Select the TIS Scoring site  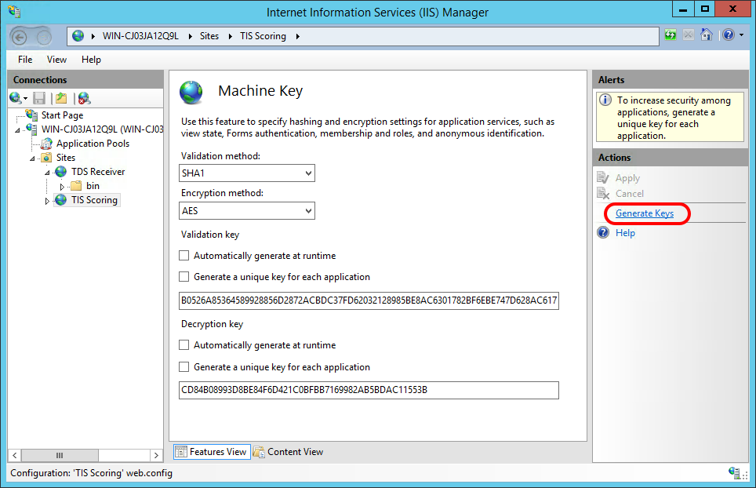[x=94, y=200]
